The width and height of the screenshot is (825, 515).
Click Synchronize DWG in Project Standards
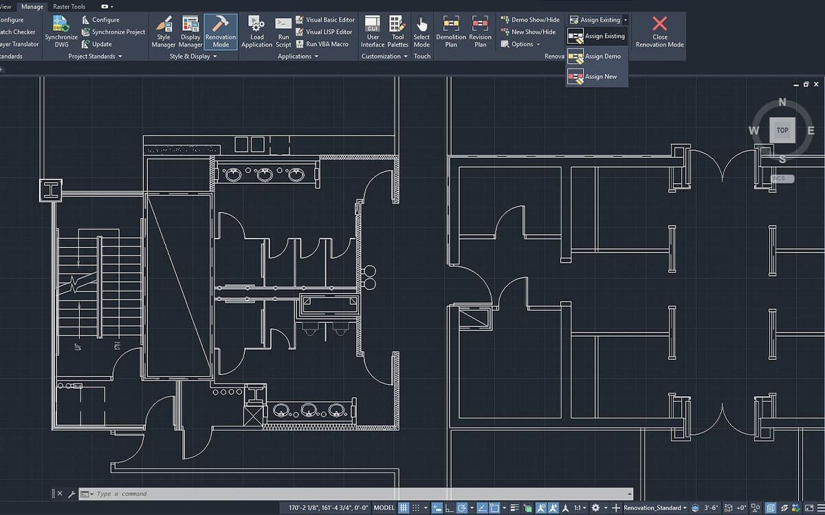(x=60, y=32)
